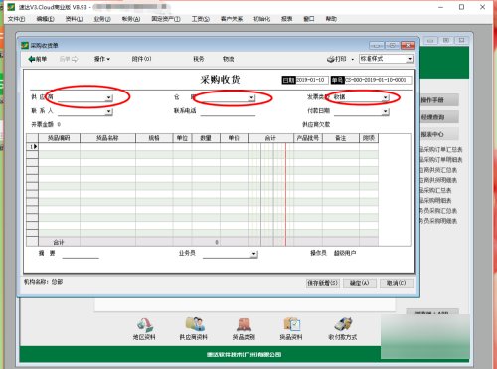Click the 产品批号 column header
The height and width of the screenshot is (369, 497).
308,138
